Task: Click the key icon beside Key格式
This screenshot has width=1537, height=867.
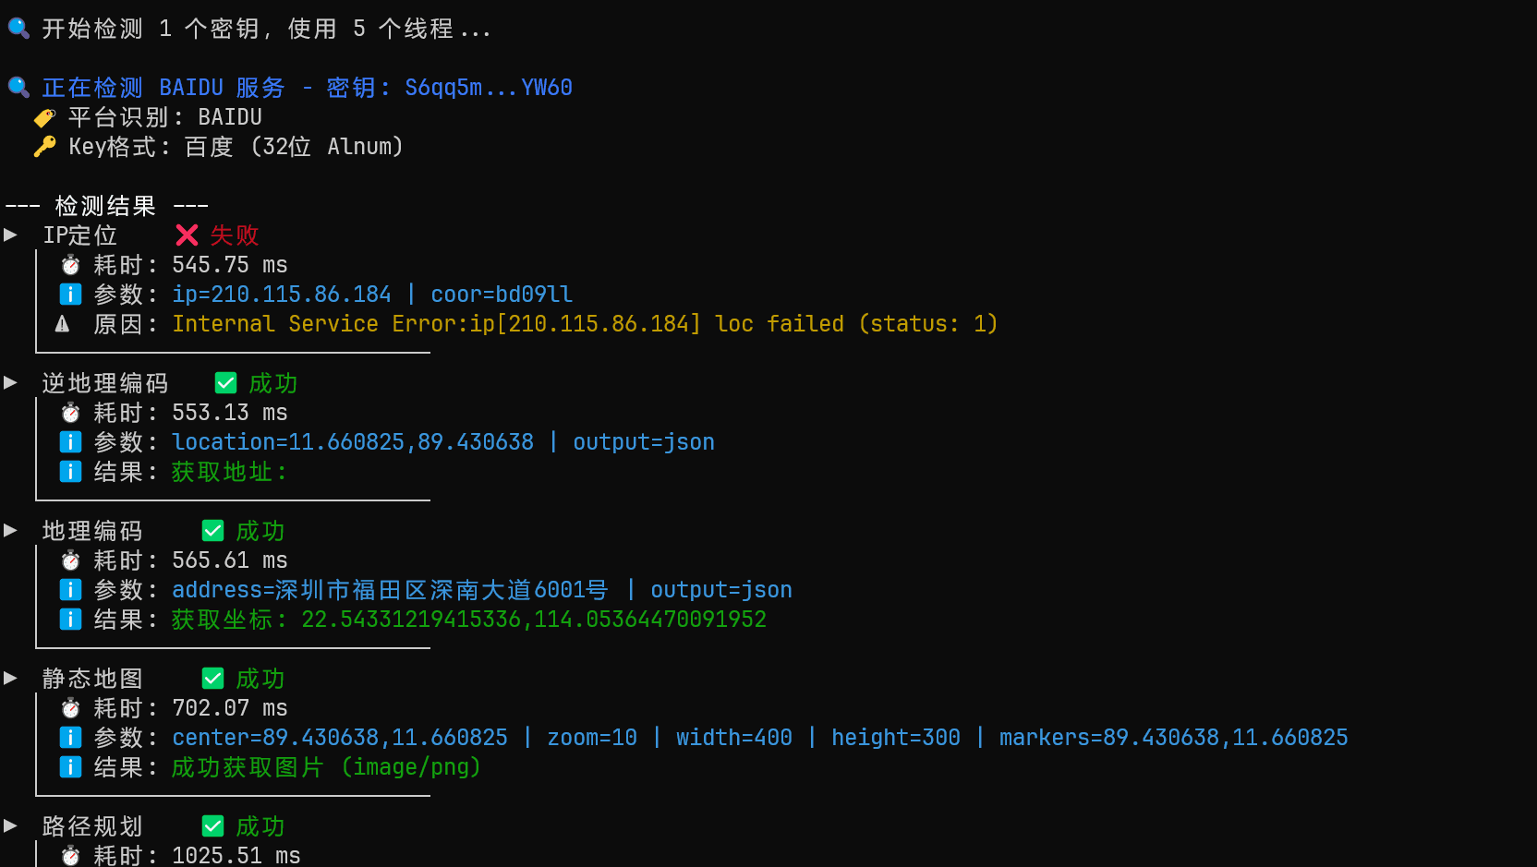Action: click(44, 147)
